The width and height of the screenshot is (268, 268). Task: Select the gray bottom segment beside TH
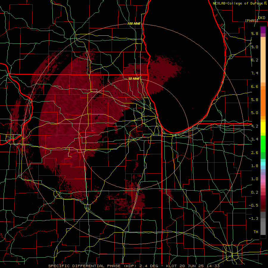(x=263, y=228)
